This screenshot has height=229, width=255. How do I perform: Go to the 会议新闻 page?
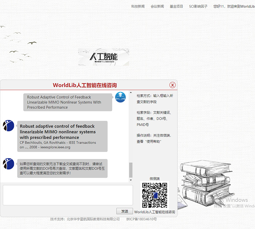(157, 6)
